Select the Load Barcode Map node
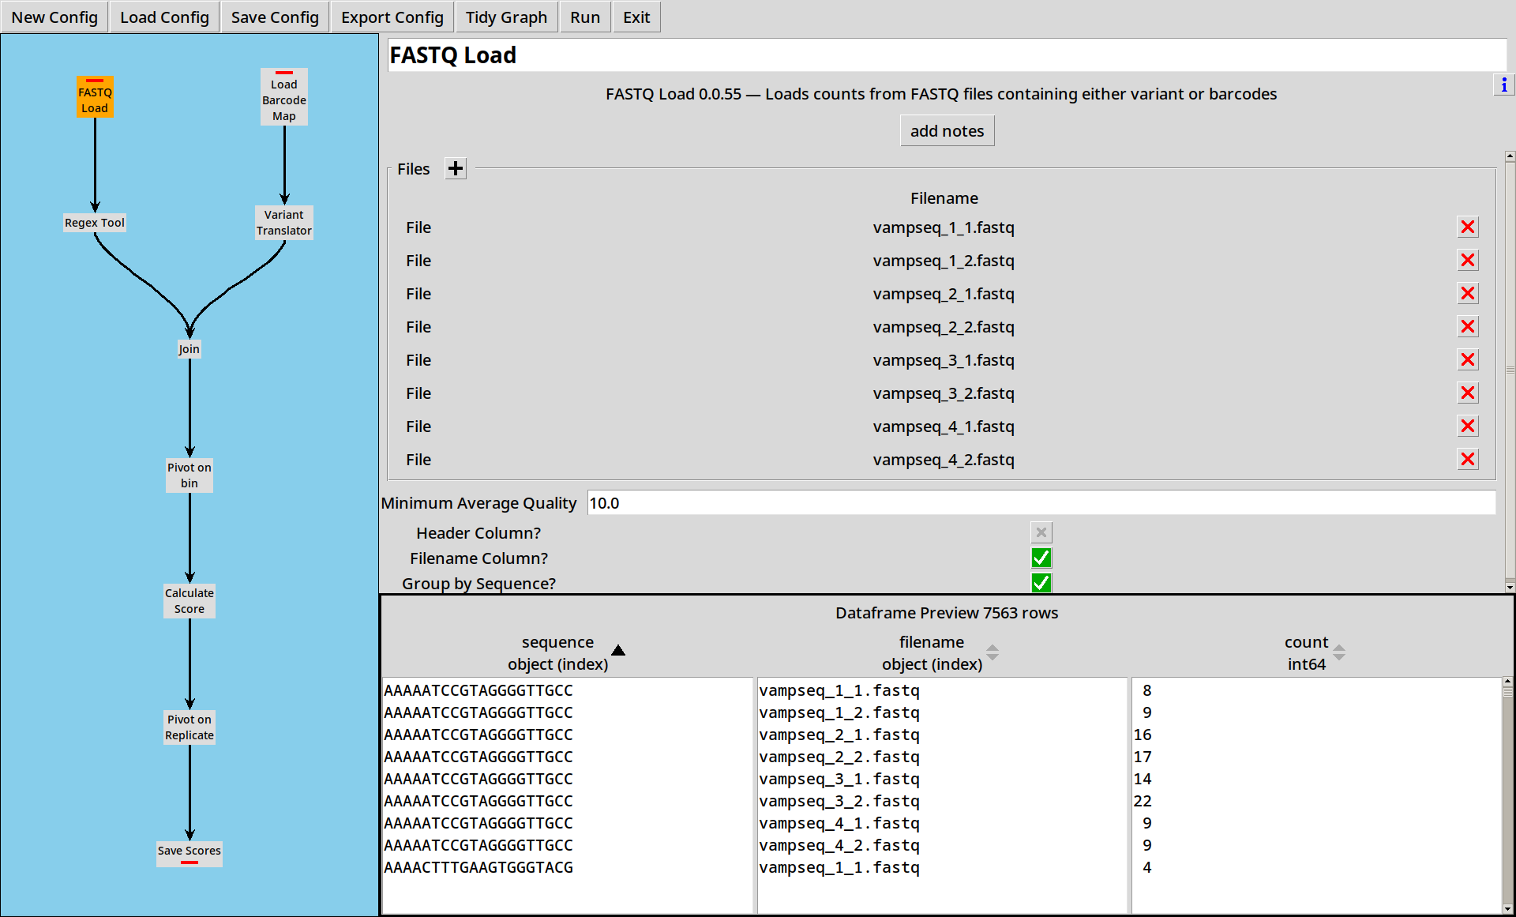Screen dimensions: 1516x917 coord(284,97)
